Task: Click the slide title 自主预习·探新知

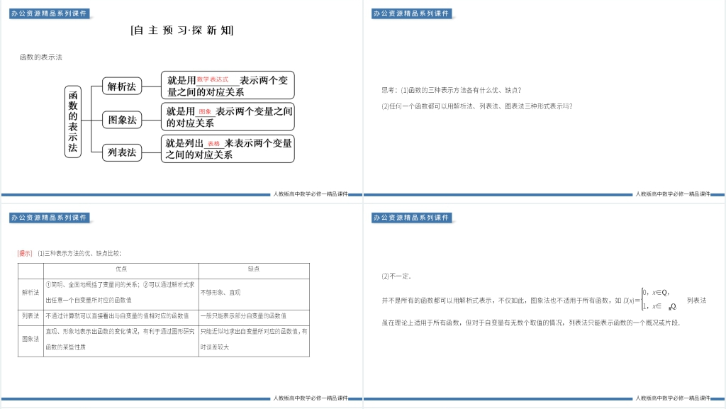Action: 182,30
